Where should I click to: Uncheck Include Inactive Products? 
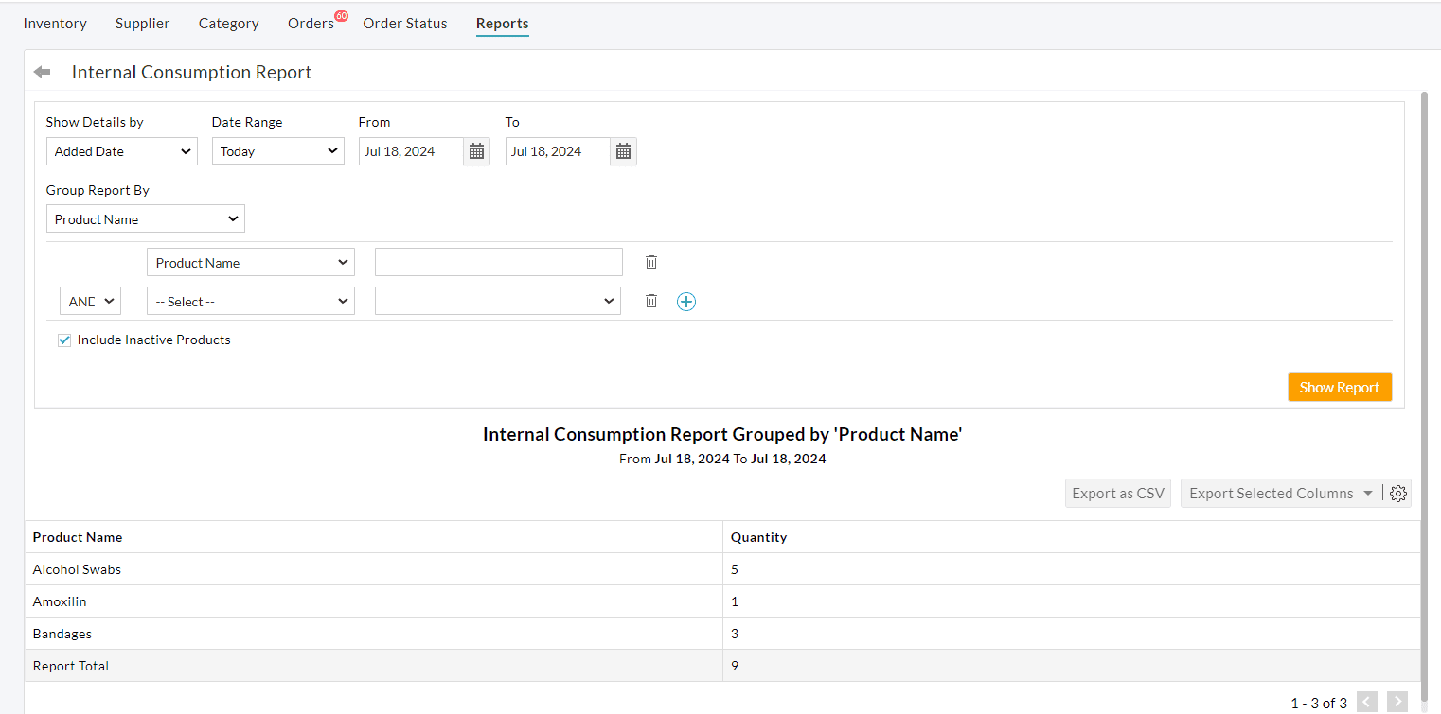click(63, 340)
